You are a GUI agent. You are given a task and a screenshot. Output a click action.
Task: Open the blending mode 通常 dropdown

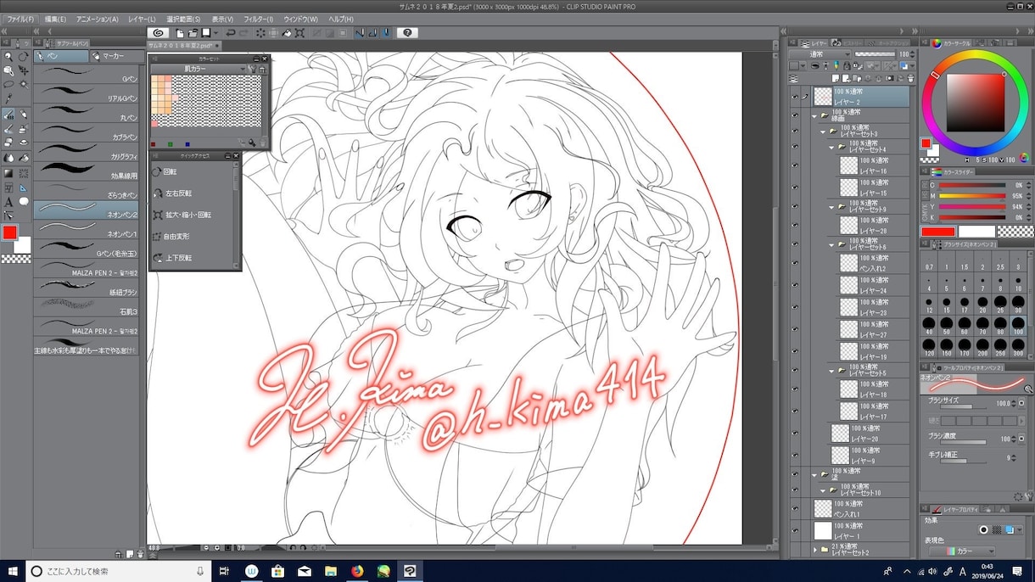click(x=820, y=54)
